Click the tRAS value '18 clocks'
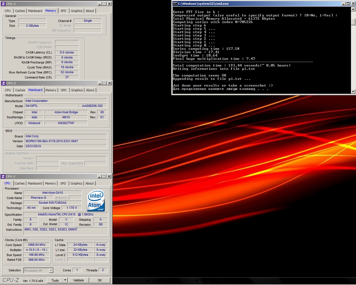This screenshot has width=356, height=285. [67, 67]
